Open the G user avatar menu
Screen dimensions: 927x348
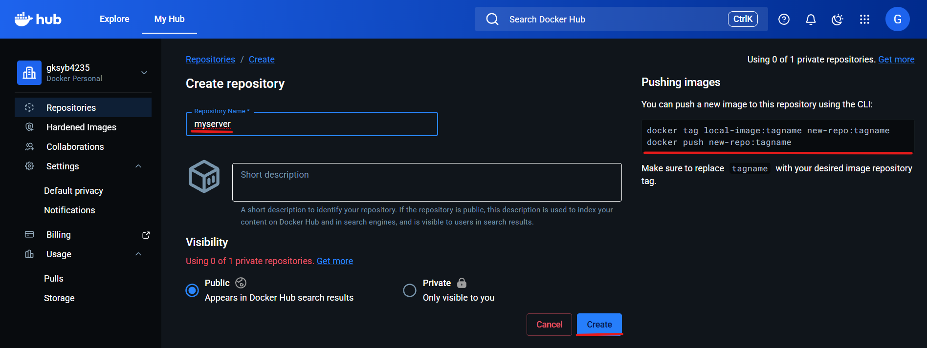[x=897, y=19]
